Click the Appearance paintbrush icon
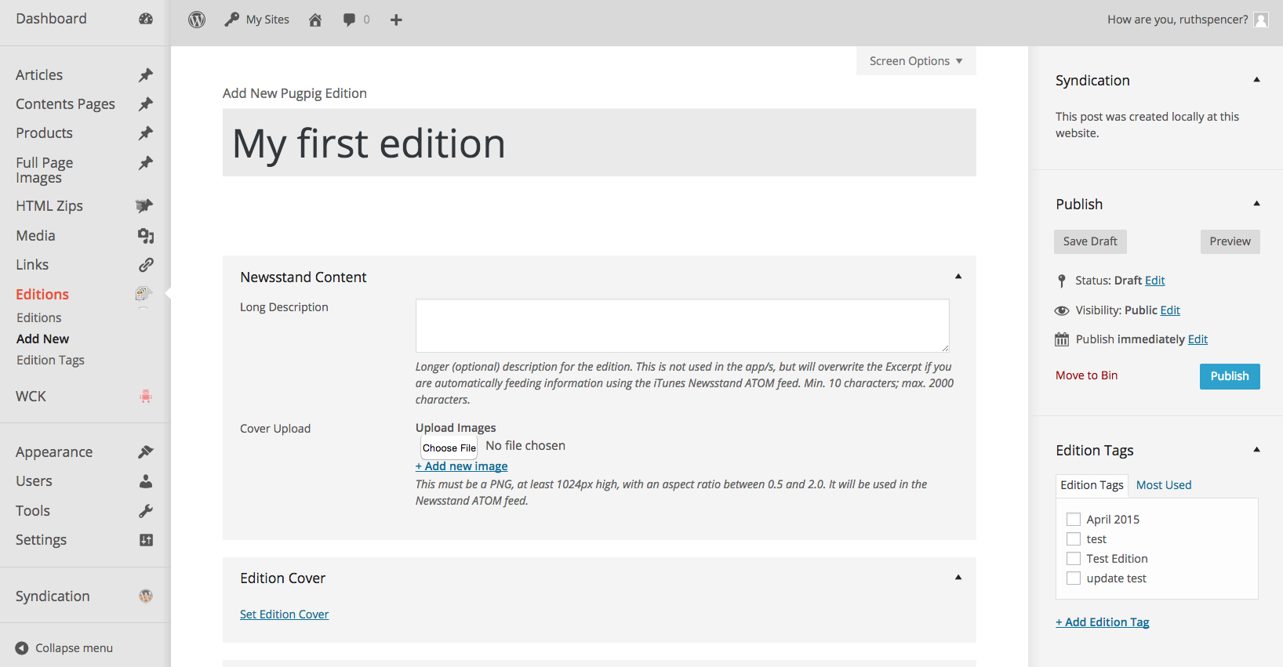1283x667 pixels. (x=146, y=452)
